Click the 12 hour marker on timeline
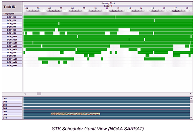195x133 pixels. pyautogui.click(x=118, y=8)
